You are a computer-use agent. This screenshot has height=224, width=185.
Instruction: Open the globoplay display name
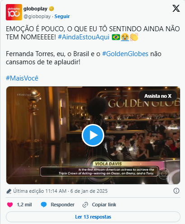[35, 9]
